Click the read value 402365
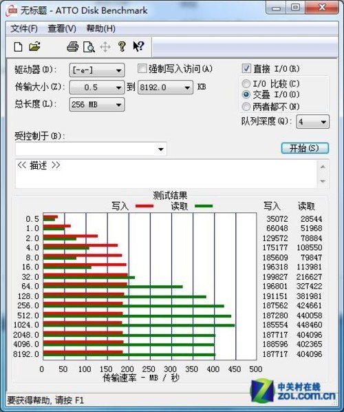 click(309, 344)
